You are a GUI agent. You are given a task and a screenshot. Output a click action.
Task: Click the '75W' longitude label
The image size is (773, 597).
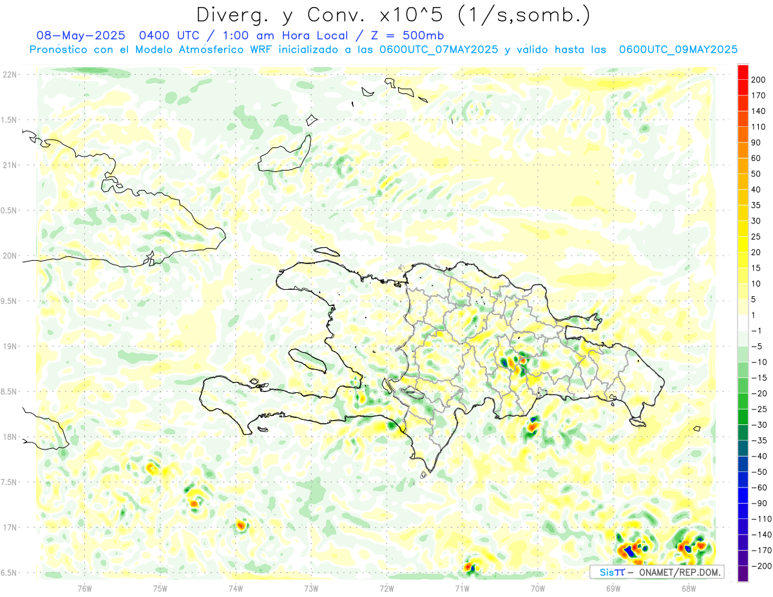tap(160, 588)
